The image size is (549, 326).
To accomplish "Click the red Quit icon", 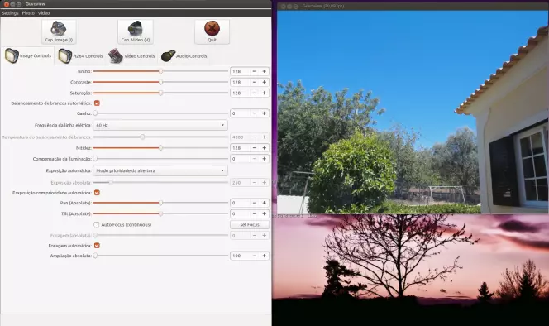I will coord(212,28).
